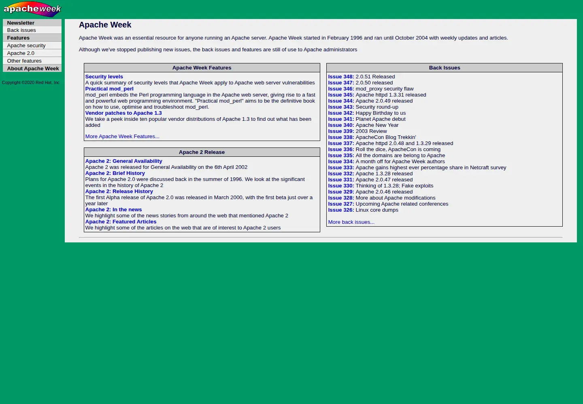Open Apache 2: General Availability link
Image resolution: width=583 pixels, height=404 pixels.
tap(123, 161)
